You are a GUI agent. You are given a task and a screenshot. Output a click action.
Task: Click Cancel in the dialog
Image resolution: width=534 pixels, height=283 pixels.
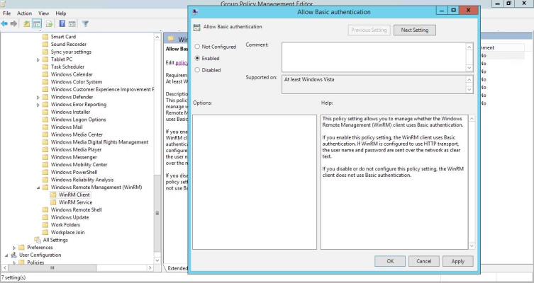(x=423, y=261)
